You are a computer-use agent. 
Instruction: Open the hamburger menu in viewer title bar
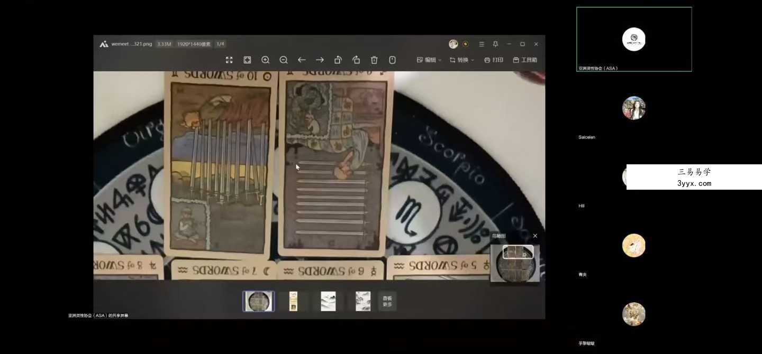pos(482,44)
